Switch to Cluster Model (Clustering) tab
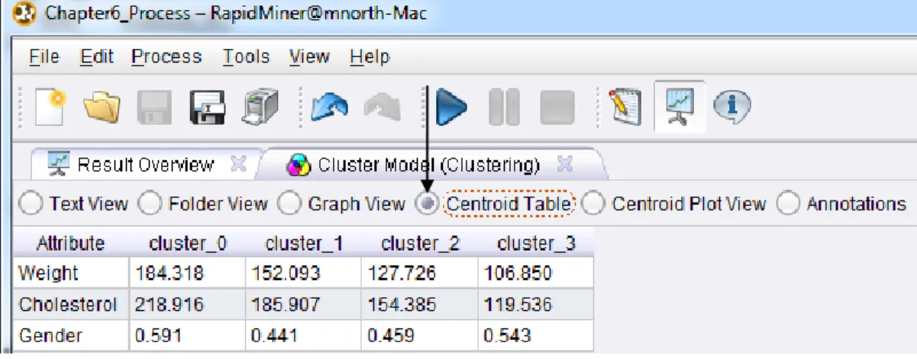This screenshot has width=917, height=359. [428, 164]
